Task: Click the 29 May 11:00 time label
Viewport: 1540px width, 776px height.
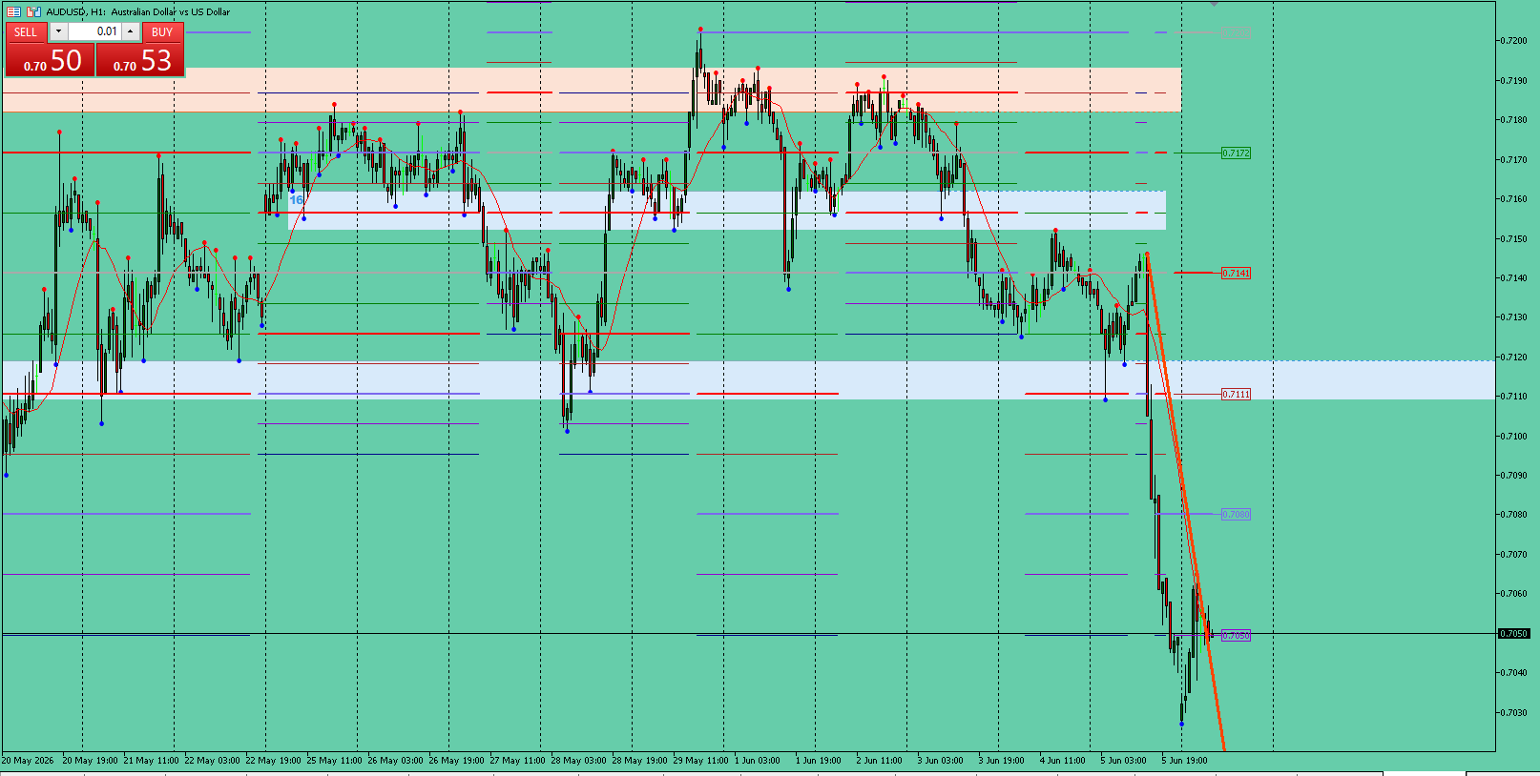Action: (x=700, y=761)
